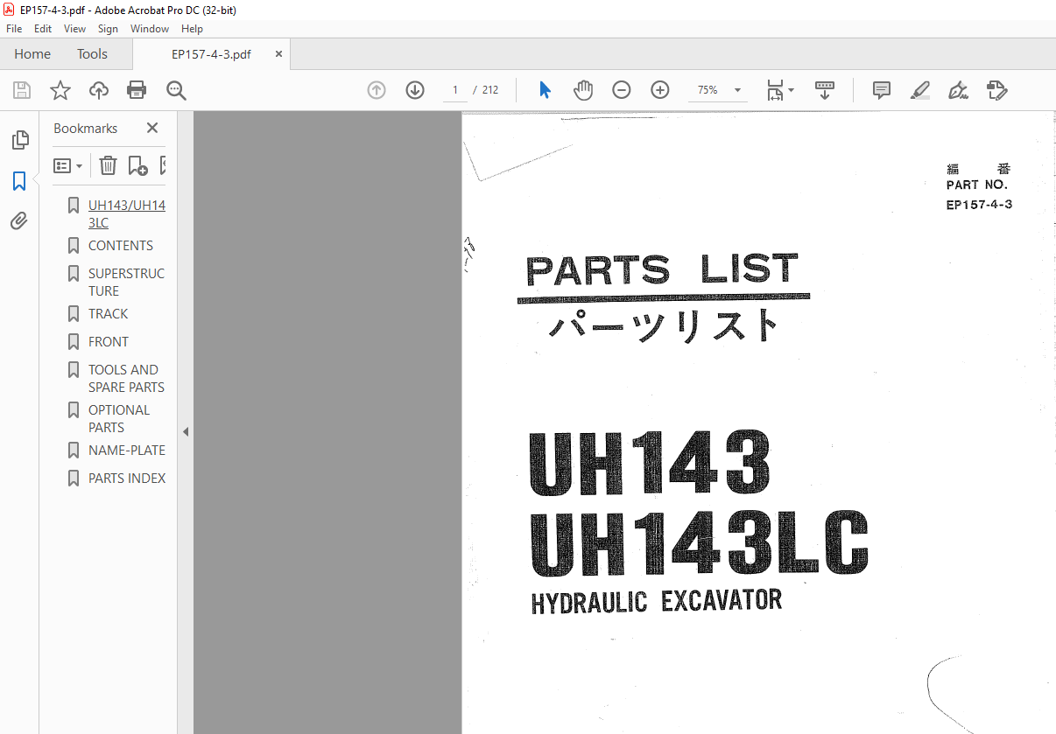
Task: Jump to TRACK bookmark
Action: [109, 314]
